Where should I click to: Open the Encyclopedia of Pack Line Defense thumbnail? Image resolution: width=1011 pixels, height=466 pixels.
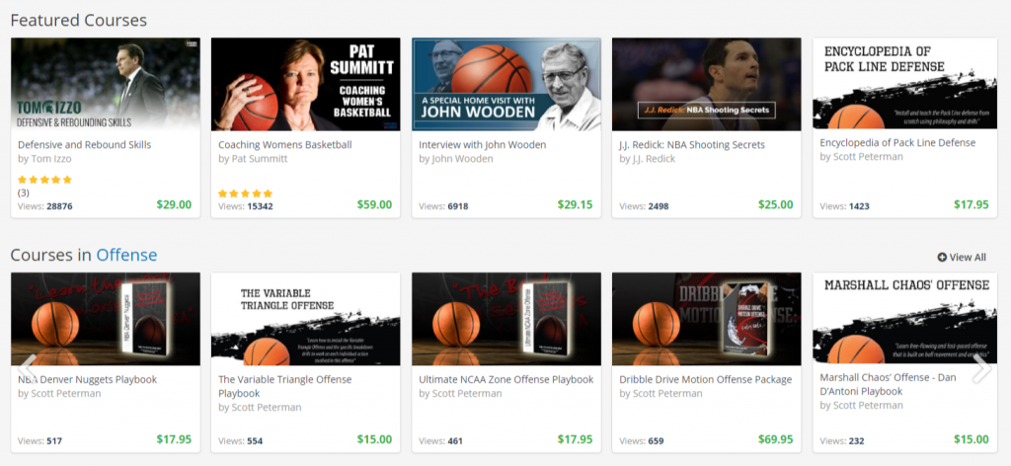[x=907, y=83]
